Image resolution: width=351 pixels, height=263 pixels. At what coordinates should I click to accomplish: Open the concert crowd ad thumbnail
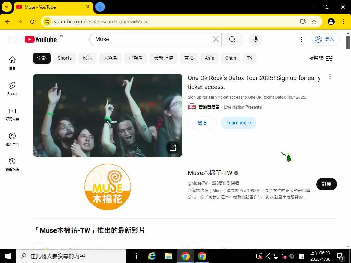click(108, 115)
